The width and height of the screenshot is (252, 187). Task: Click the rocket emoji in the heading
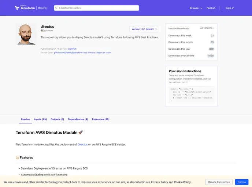pyautogui.click(x=81, y=133)
